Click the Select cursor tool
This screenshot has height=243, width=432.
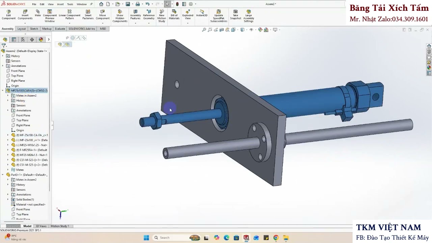(x=167, y=4)
